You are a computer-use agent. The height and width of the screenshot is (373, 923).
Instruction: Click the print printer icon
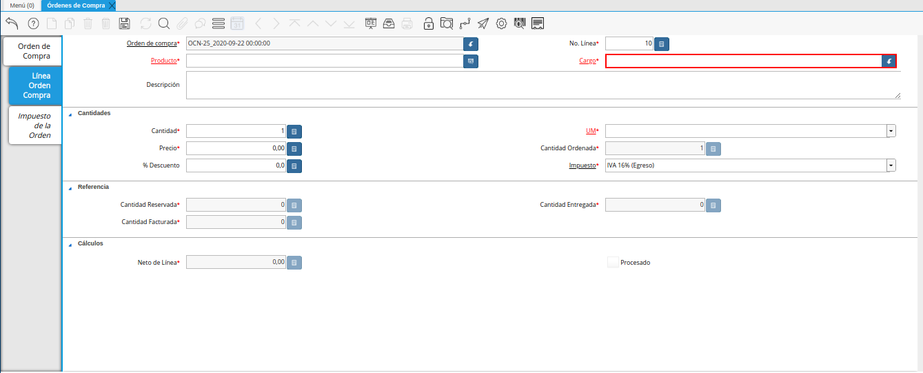(x=407, y=23)
